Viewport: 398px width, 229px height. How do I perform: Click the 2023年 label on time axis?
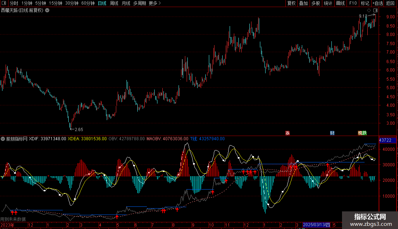tap(7, 225)
